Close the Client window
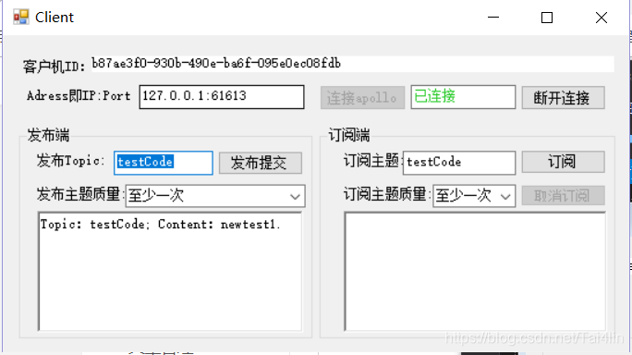The image size is (632, 355). [602, 18]
